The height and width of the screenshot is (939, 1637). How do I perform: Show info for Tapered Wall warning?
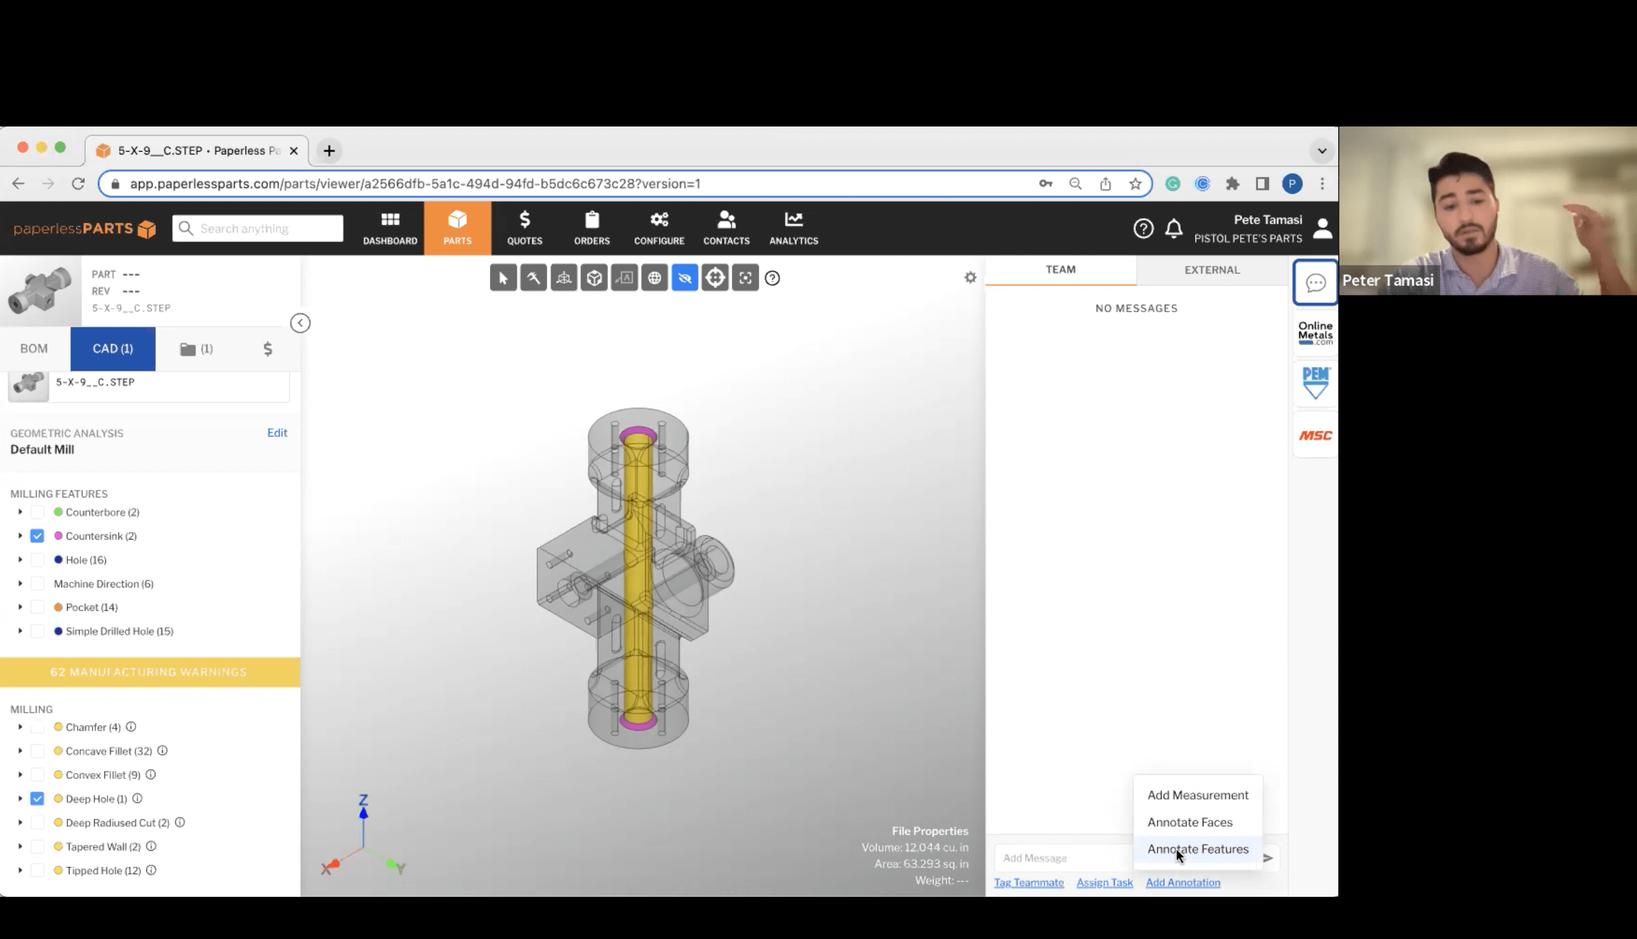point(151,846)
